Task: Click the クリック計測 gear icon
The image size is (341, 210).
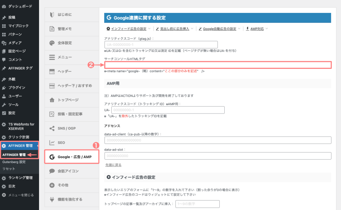Action: [4, 137]
